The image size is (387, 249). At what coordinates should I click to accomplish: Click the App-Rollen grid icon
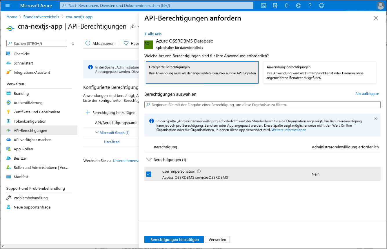coord(8,149)
